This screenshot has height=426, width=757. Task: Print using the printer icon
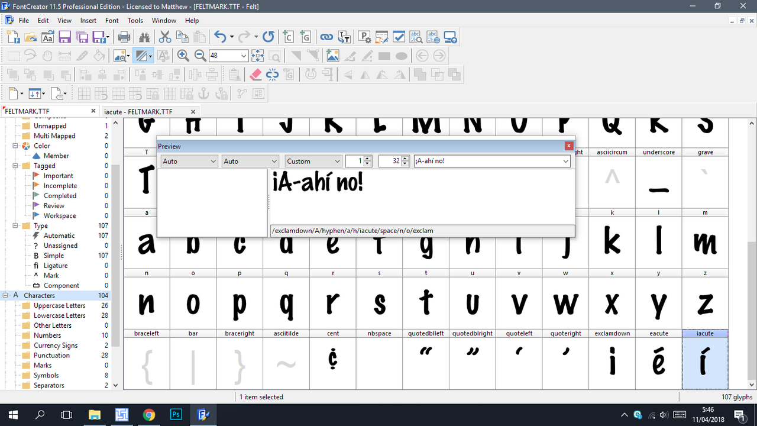pos(124,37)
